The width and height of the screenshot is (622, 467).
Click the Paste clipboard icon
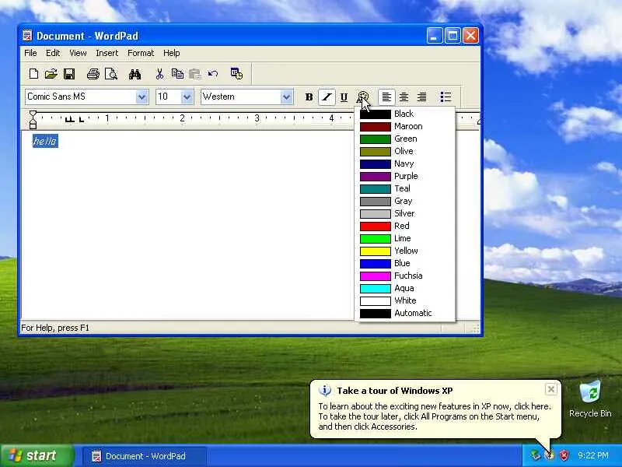pos(195,74)
